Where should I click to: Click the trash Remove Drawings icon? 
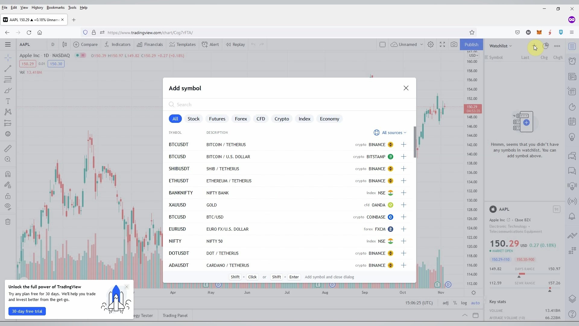pos(8,222)
